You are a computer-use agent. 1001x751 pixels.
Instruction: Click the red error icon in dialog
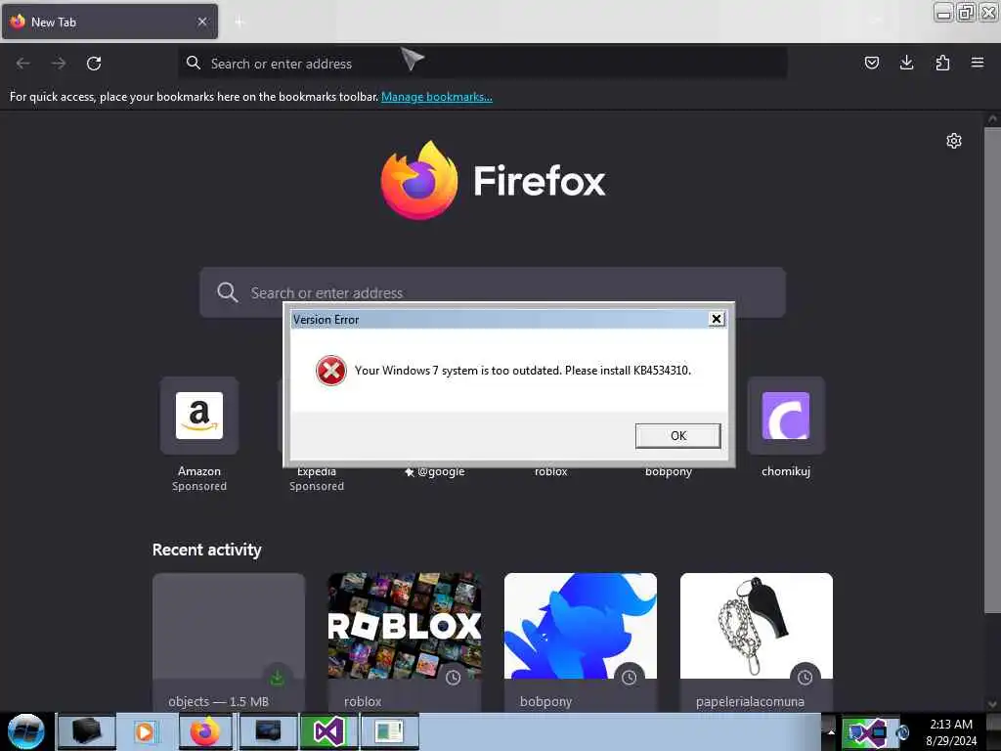[331, 371]
